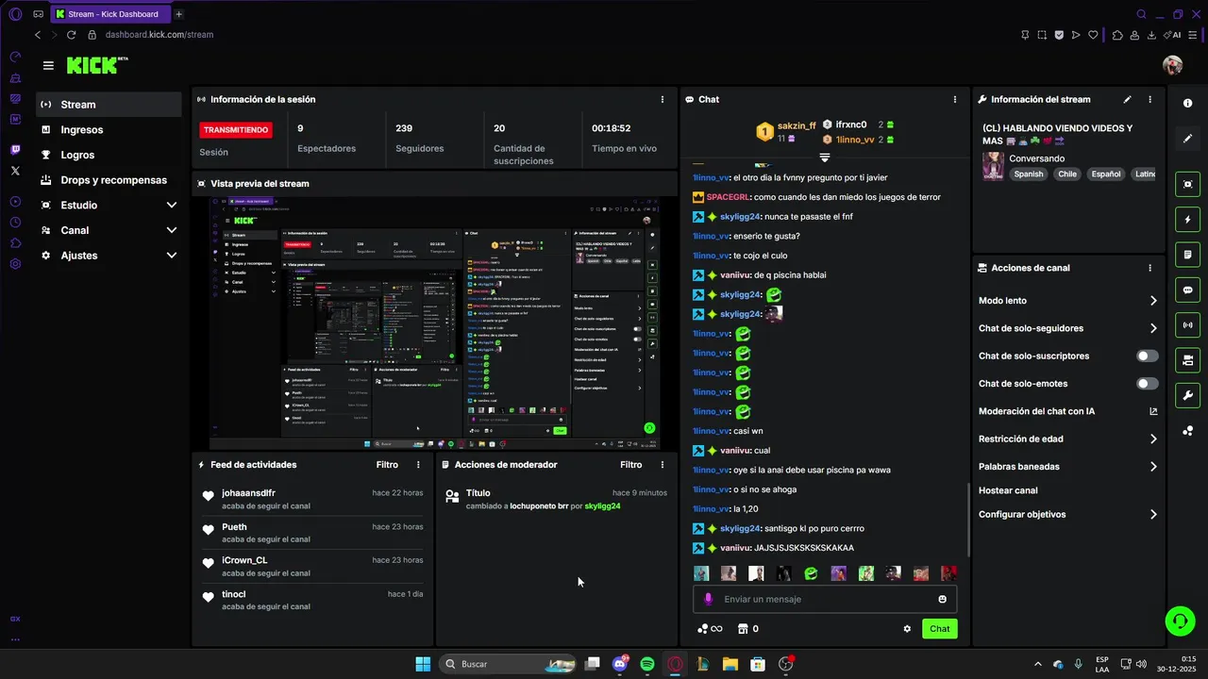The height and width of the screenshot is (679, 1208).
Task: Click Hostear canal action
Action: [1008, 490]
